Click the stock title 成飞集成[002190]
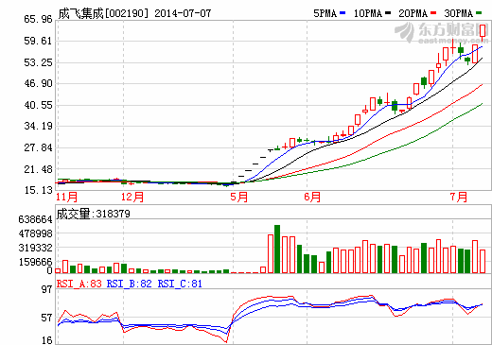This screenshot has width=492, height=345. [x=103, y=13]
